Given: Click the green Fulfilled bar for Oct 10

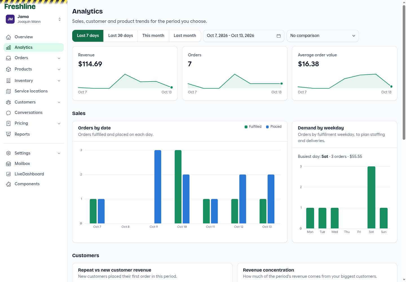Looking at the screenshot, I should point(178,187).
